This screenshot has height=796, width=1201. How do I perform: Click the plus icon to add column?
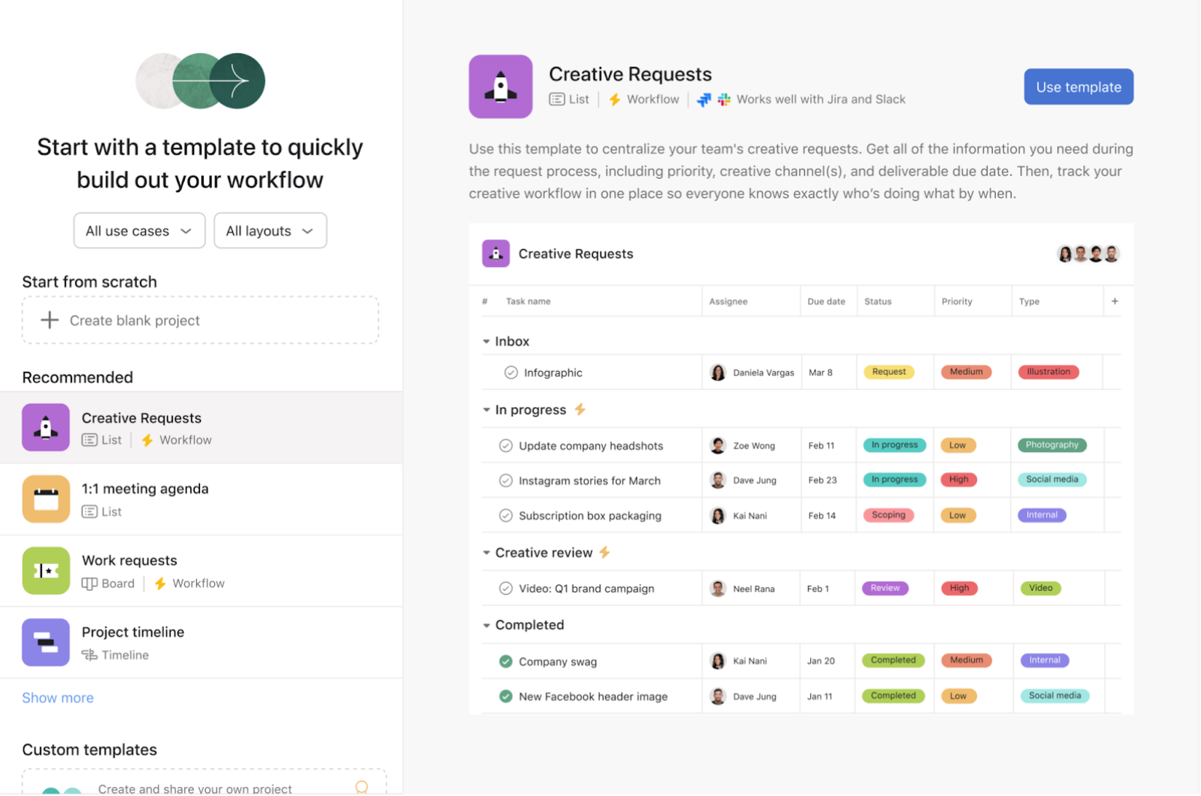[x=1116, y=301]
